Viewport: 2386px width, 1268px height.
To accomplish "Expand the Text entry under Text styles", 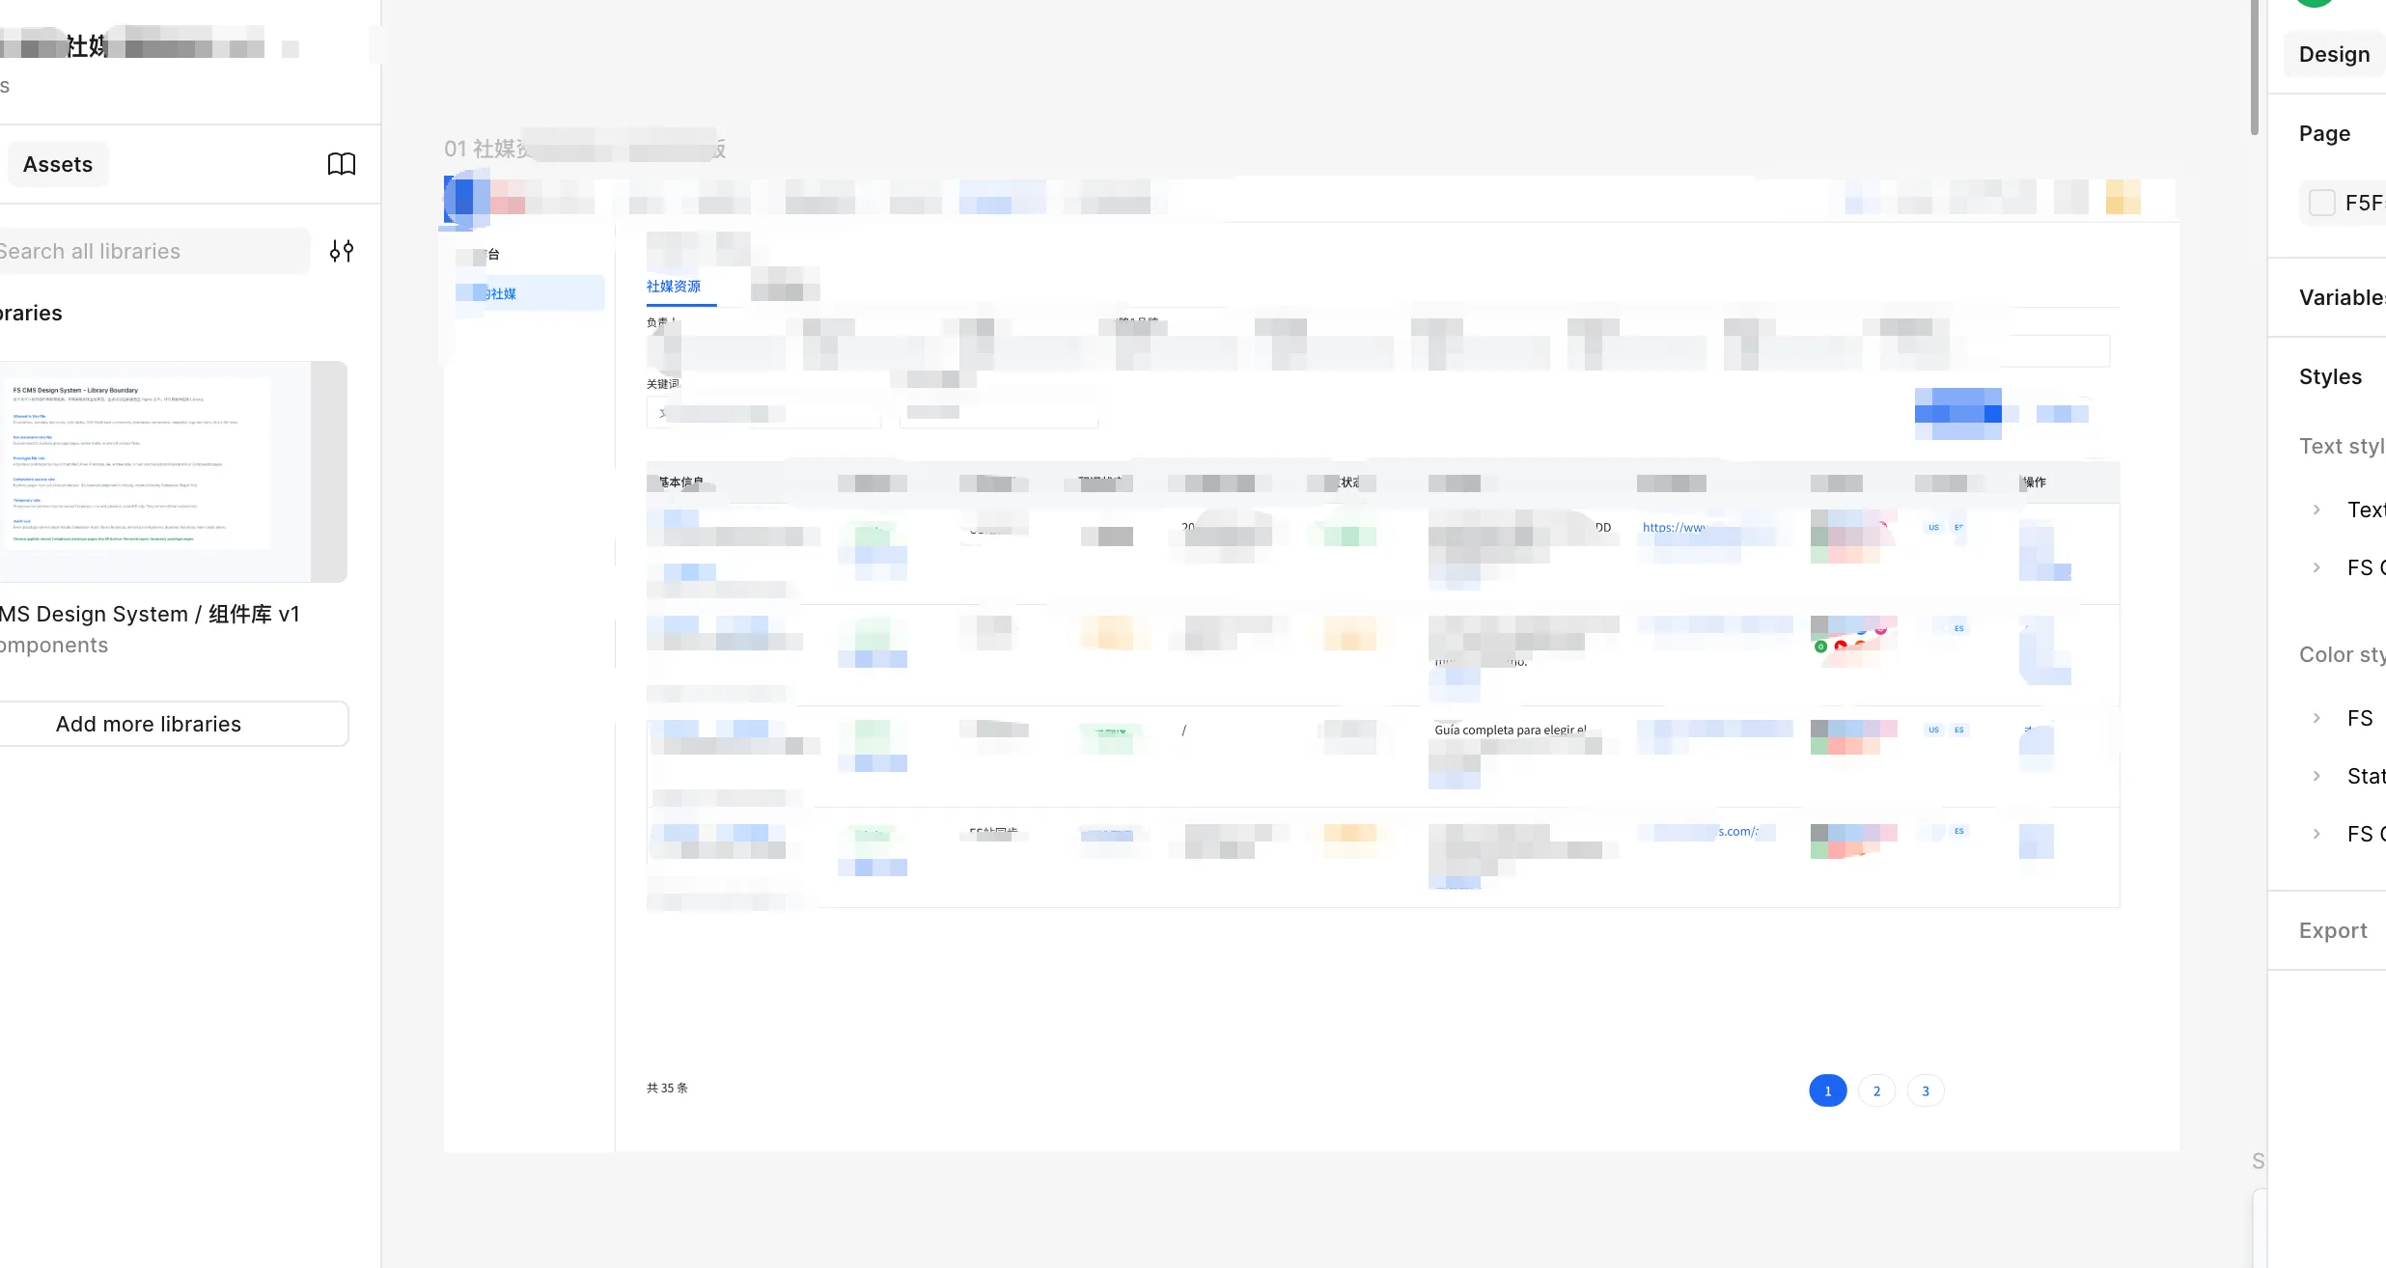I will [2317, 510].
